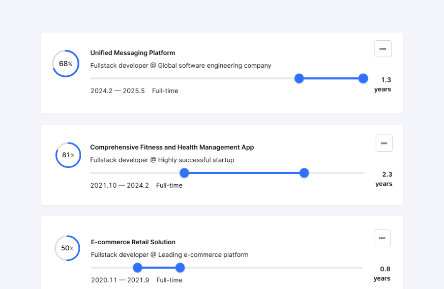Click the date range 2021.10 — 2024.2
Screen dimensions: 444x289
coord(120,186)
